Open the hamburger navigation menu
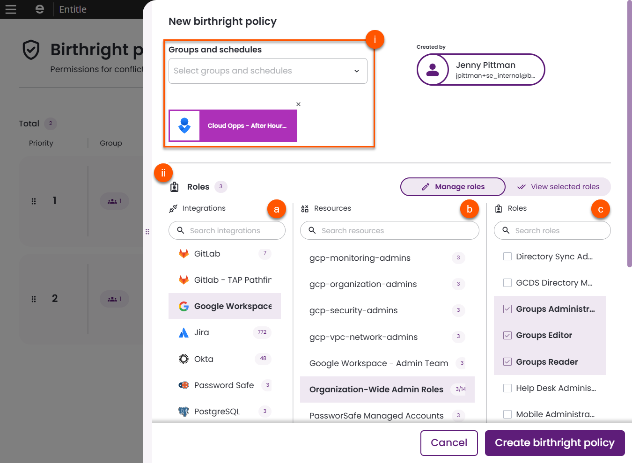The image size is (632, 463). pos(11,9)
